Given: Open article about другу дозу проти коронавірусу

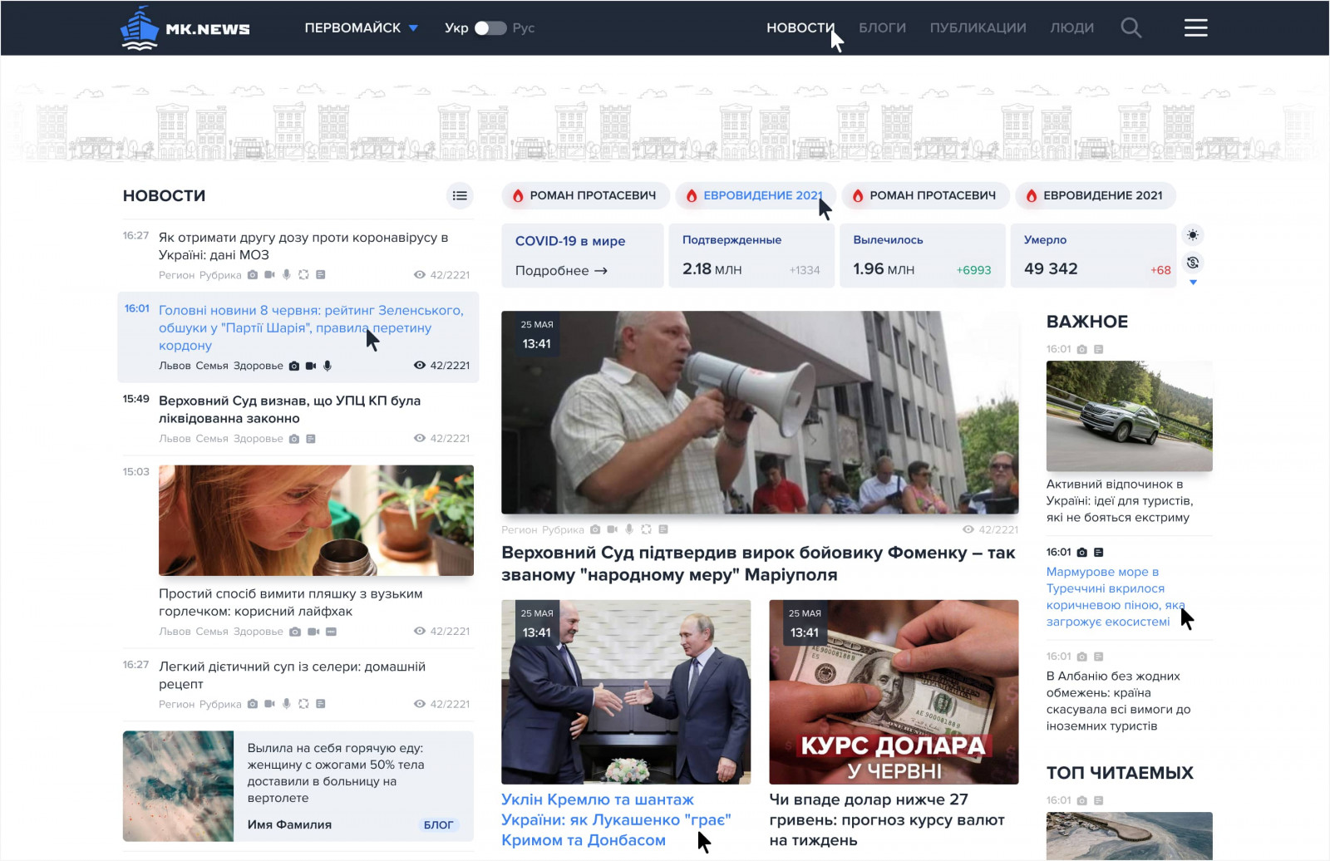Looking at the screenshot, I should click(303, 246).
